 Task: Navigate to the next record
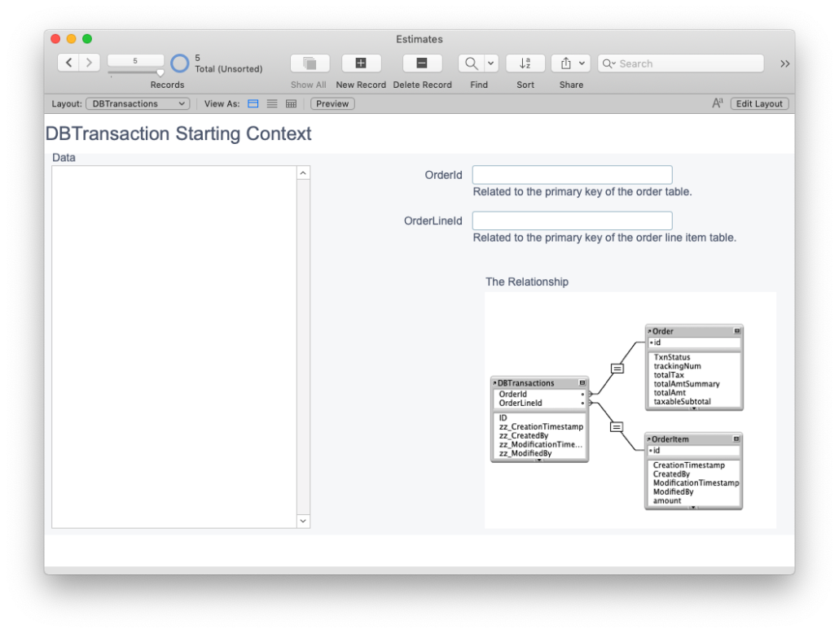point(89,62)
